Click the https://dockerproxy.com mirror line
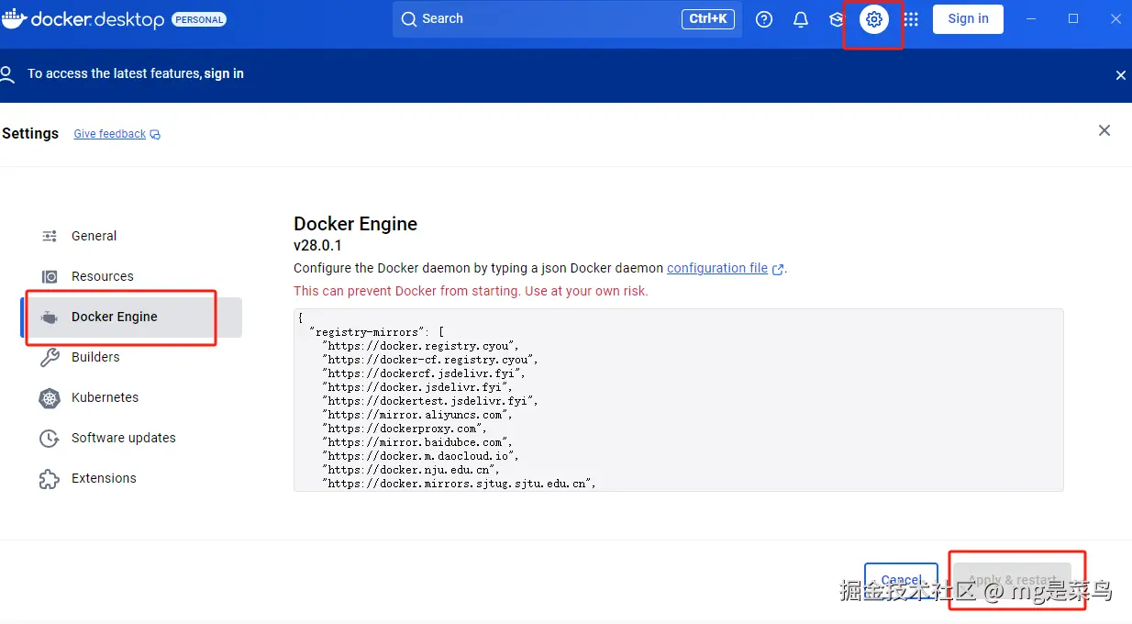 pos(405,429)
